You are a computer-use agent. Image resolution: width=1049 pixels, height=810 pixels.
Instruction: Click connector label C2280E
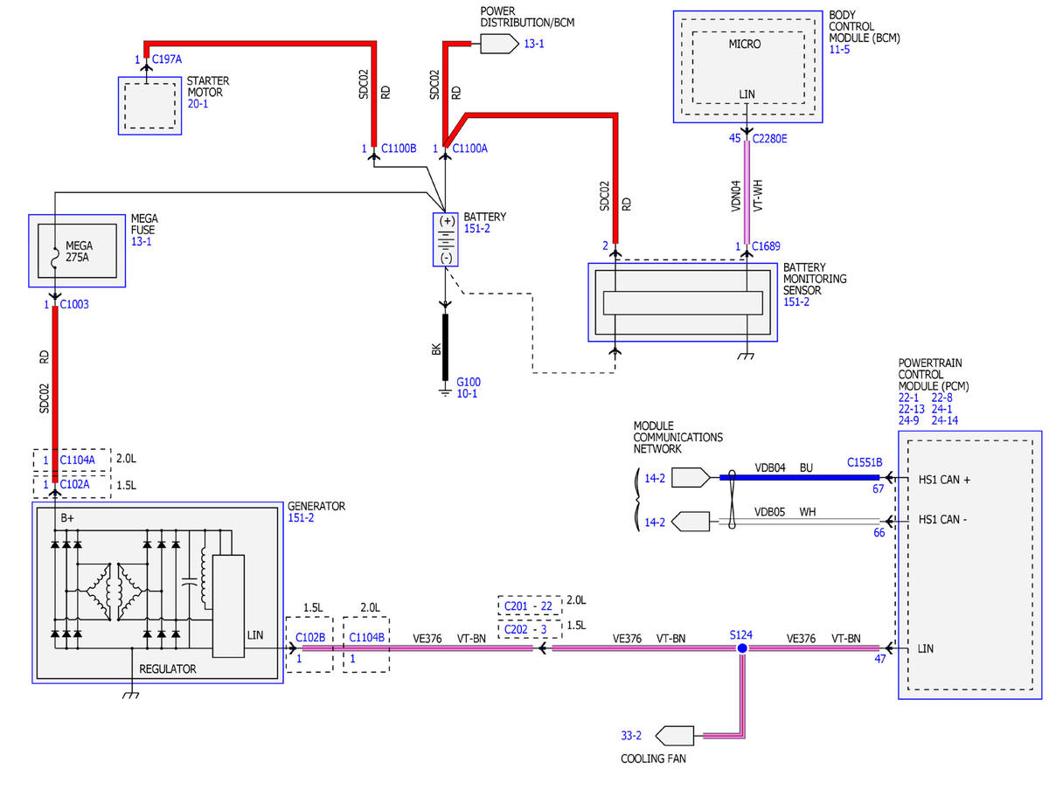(x=769, y=138)
